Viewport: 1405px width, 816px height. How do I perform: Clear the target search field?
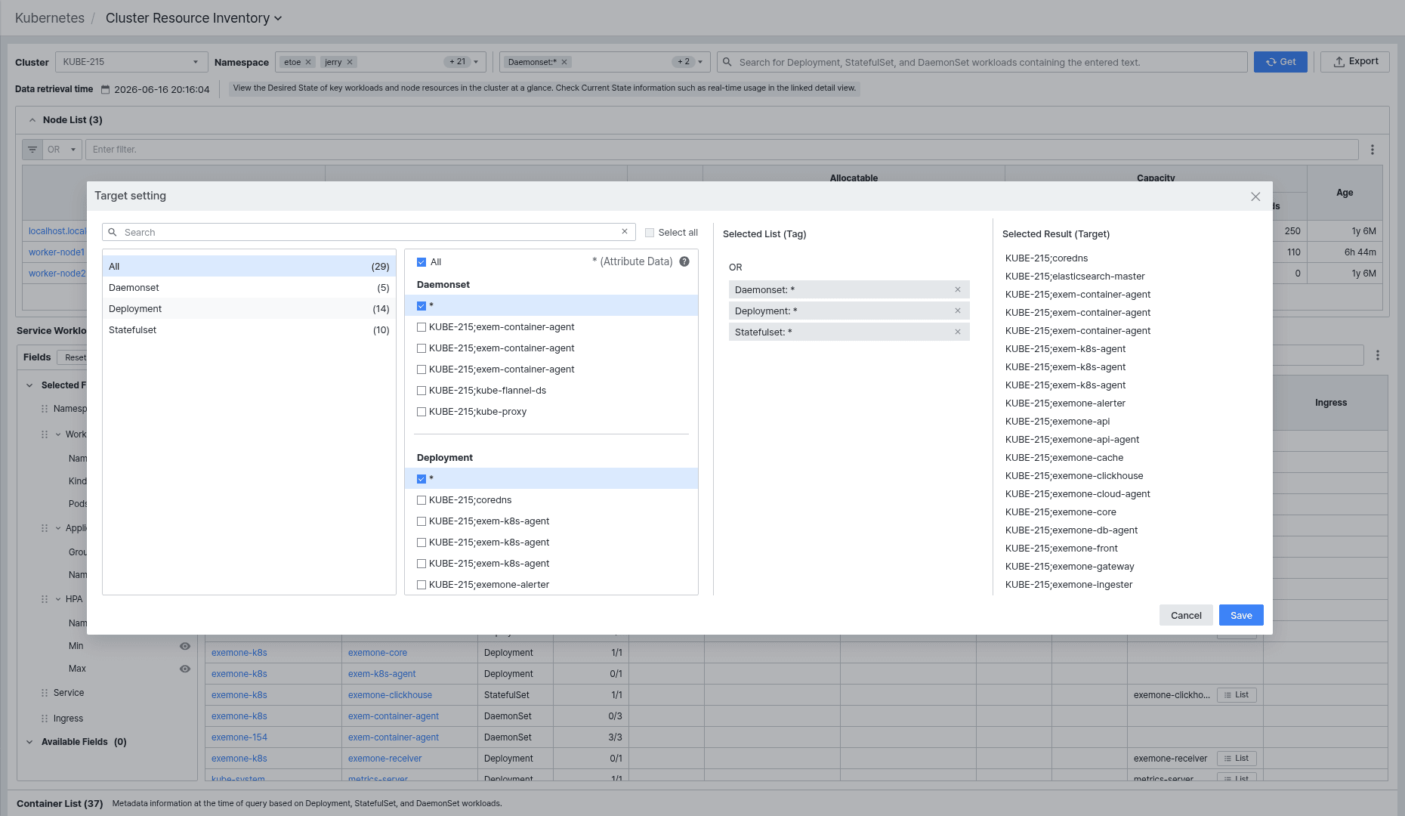[x=625, y=231]
